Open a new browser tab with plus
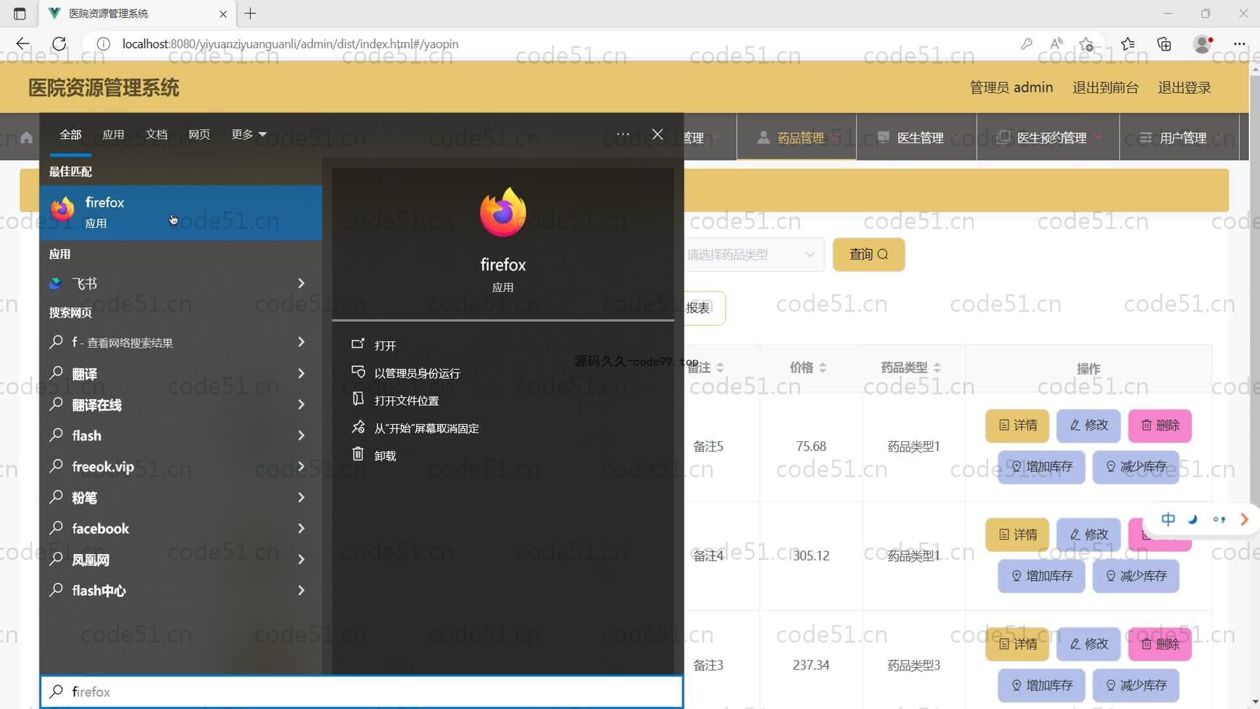The image size is (1260, 709). [x=250, y=13]
